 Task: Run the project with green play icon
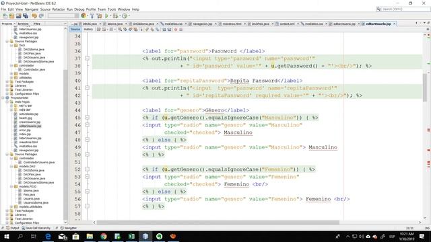[x=106, y=16]
